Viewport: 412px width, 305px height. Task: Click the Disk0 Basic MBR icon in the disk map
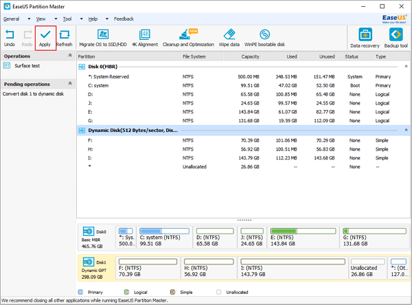click(x=89, y=231)
